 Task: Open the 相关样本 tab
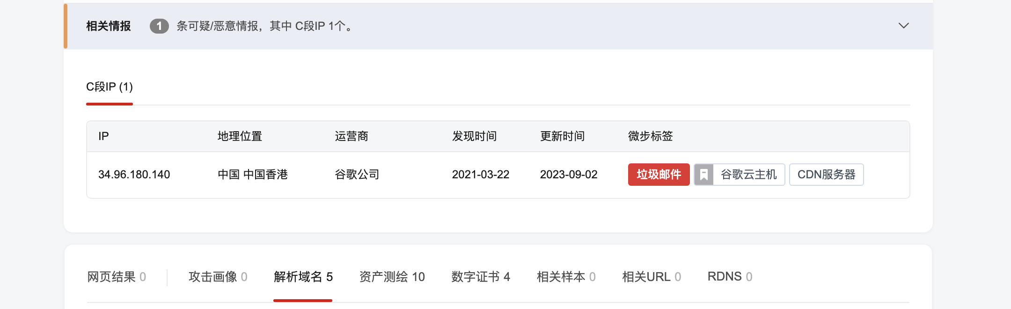pos(566,277)
